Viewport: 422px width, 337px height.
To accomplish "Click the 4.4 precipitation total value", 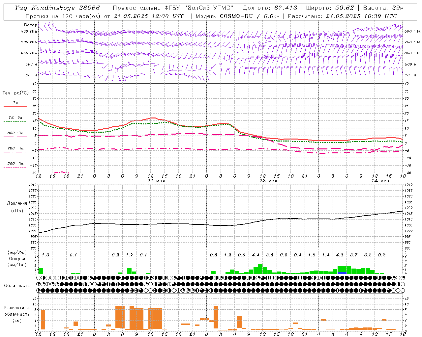I will pyautogui.click(x=256, y=255).
